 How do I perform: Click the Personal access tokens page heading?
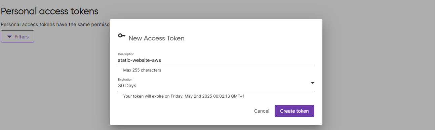click(x=49, y=11)
